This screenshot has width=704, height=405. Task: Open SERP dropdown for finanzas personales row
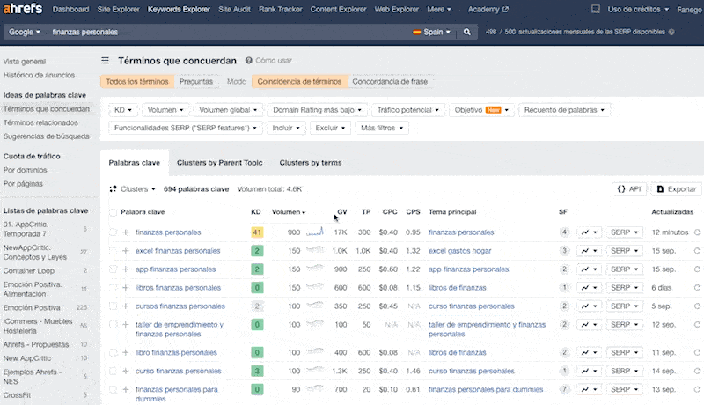pos(624,232)
